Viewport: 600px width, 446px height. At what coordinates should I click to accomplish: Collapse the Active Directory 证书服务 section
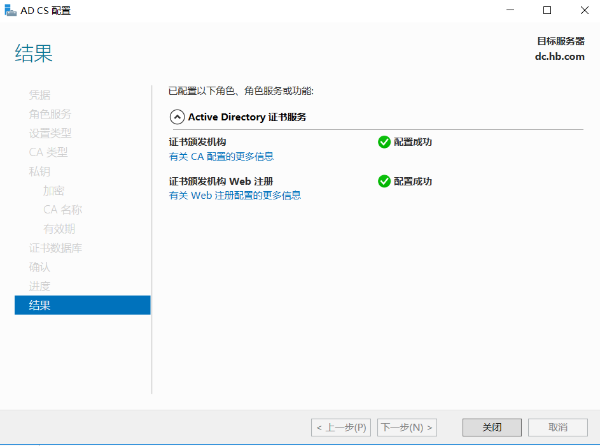pyautogui.click(x=177, y=117)
